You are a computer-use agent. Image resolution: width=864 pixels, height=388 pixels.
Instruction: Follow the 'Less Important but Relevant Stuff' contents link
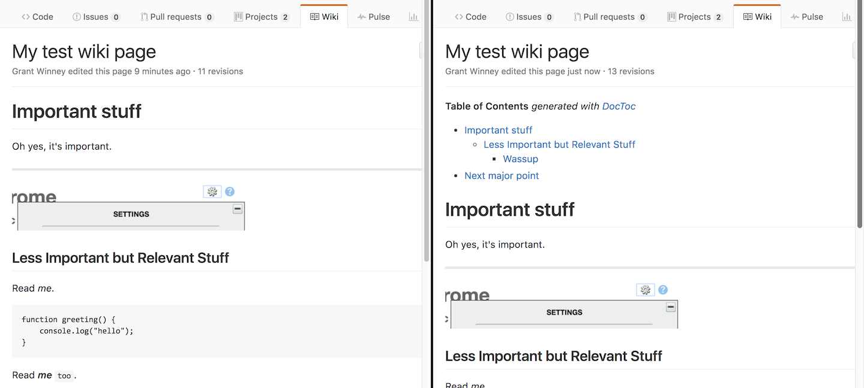click(x=559, y=144)
